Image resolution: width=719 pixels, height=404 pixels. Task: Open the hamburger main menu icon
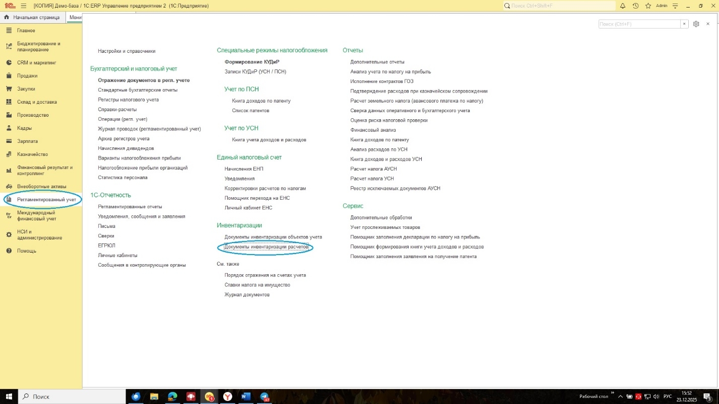point(23,6)
